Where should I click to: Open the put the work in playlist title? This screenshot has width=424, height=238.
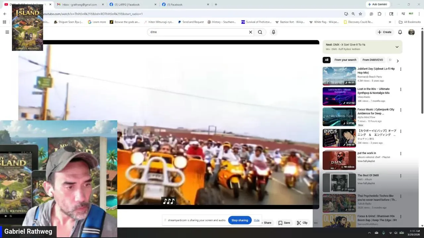pos(367,153)
